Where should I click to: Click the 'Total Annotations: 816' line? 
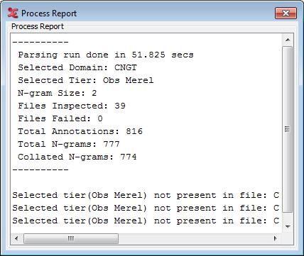80,131
